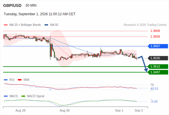Click the Sep 1 date marker
Screen dimensions: 169x115
pyautogui.click(x=119, y=110)
